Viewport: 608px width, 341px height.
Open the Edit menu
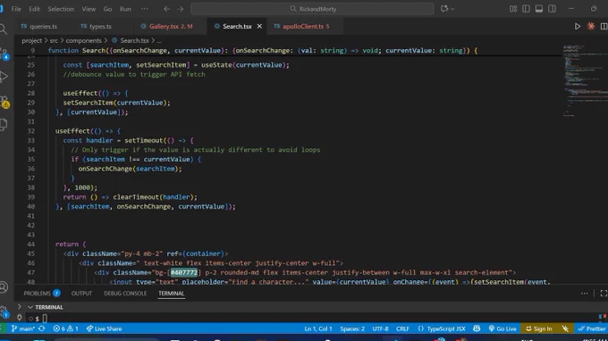click(34, 9)
